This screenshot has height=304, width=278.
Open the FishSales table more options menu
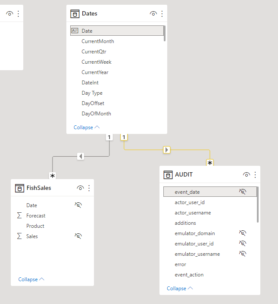89,188
